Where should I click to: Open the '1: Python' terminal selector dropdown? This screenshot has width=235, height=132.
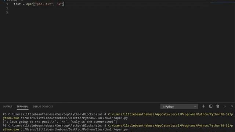[x=179, y=107]
